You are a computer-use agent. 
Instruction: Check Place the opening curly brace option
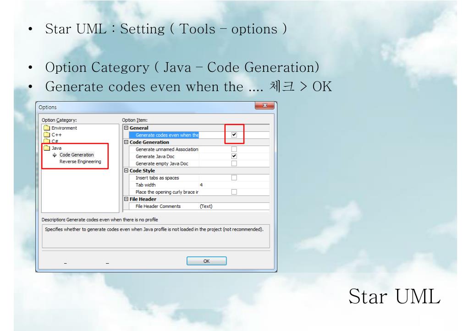(234, 192)
